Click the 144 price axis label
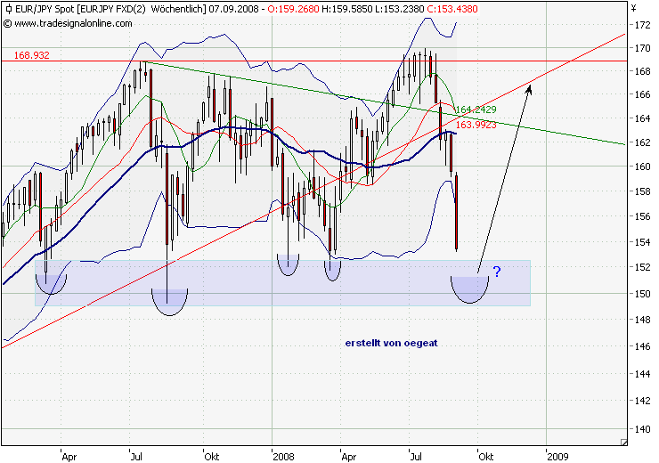Viewport: 659px width, 463px height. pos(642,373)
